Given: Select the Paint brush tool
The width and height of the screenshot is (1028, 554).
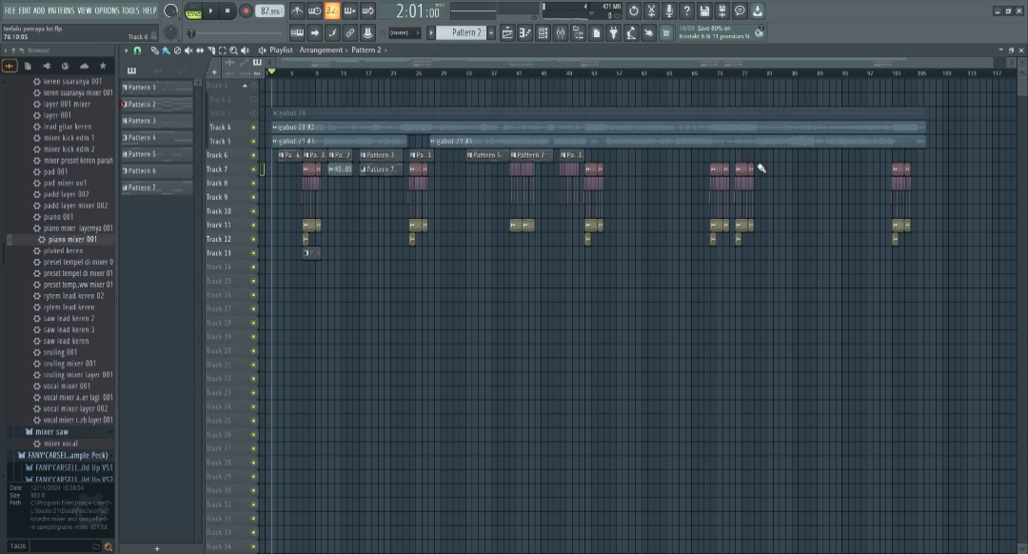Looking at the screenshot, I should (x=166, y=50).
